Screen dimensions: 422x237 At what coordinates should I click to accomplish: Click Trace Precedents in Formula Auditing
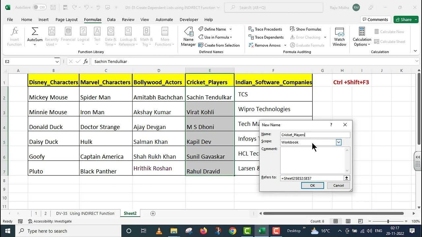(x=265, y=29)
